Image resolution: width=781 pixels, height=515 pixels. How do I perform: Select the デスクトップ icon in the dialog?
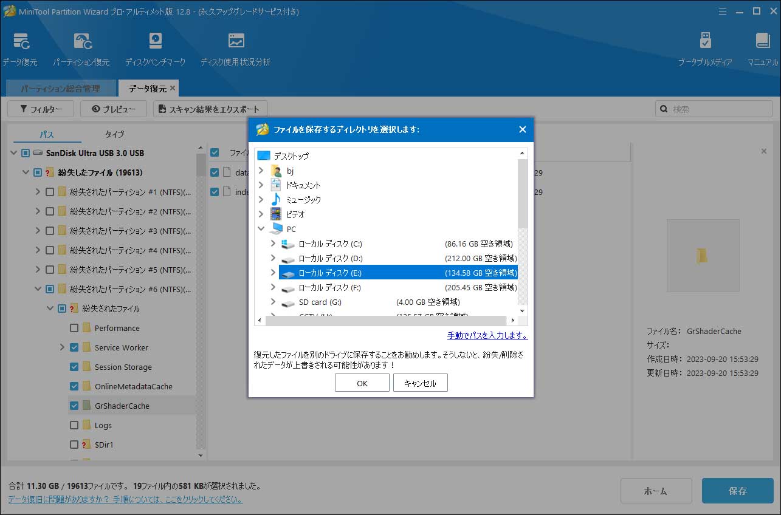(x=263, y=156)
